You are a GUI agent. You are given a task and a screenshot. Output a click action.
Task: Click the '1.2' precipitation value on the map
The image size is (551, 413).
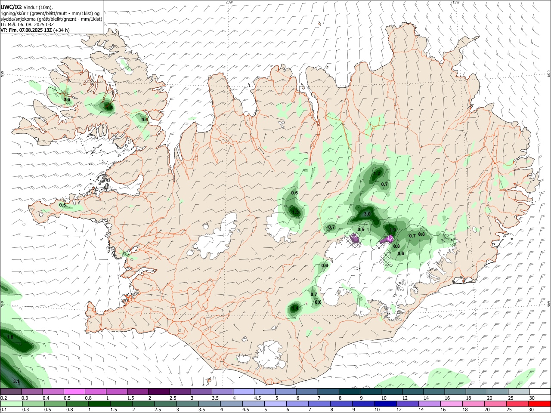(x=377, y=174)
